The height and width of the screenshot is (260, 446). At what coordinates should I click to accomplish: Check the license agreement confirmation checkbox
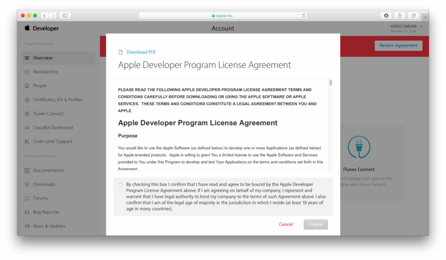click(x=121, y=185)
